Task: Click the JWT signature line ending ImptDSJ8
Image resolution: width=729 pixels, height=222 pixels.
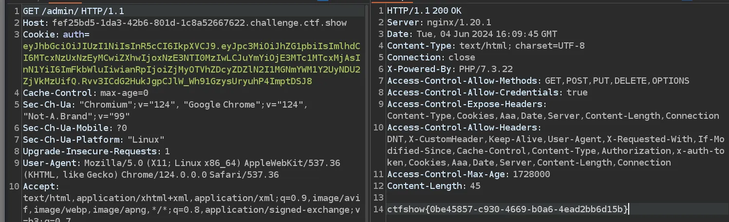Action: [168, 81]
